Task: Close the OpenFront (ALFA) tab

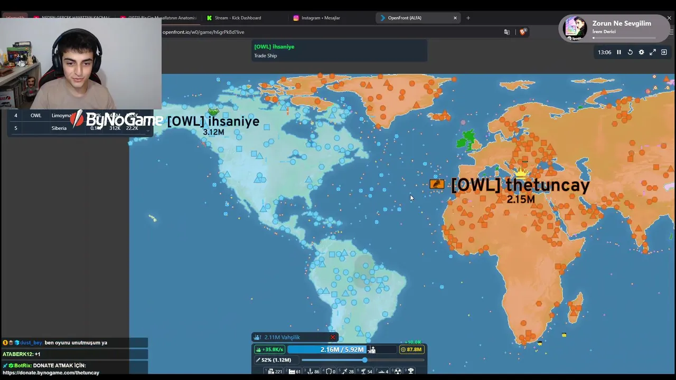Action: click(455, 18)
